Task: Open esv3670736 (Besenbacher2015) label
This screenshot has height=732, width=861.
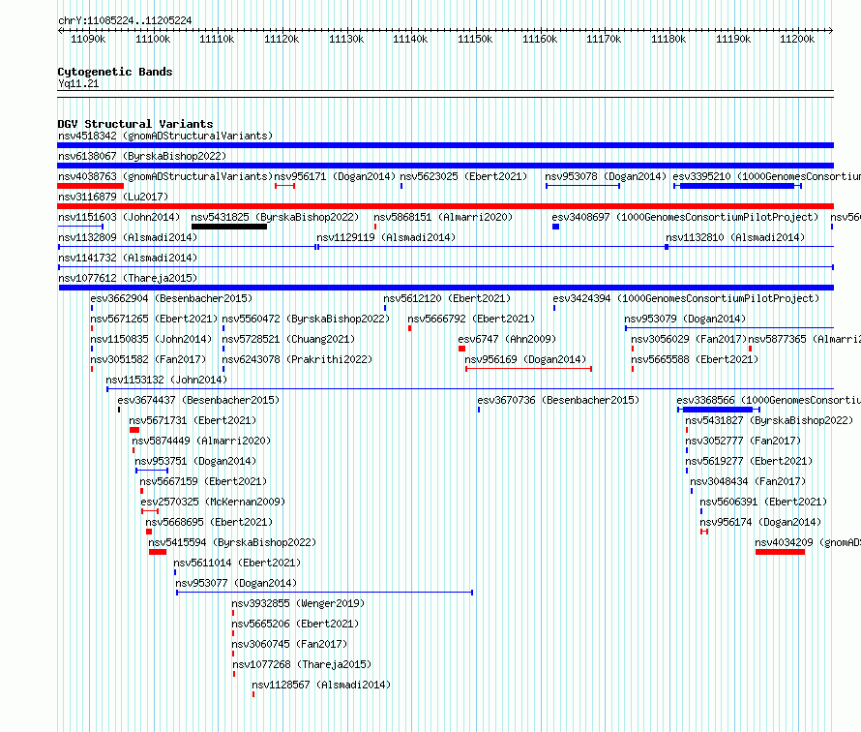Action: tap(558, 400)
